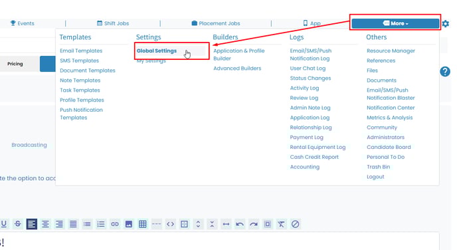The image size is (457, 250).
Task: Click Logout in Others menu
Action: click(x=375, y=177)
